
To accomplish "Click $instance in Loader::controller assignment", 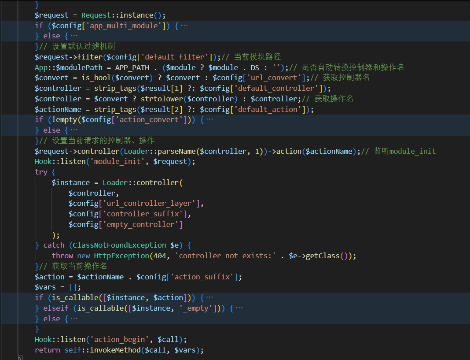I will [70, 182].
